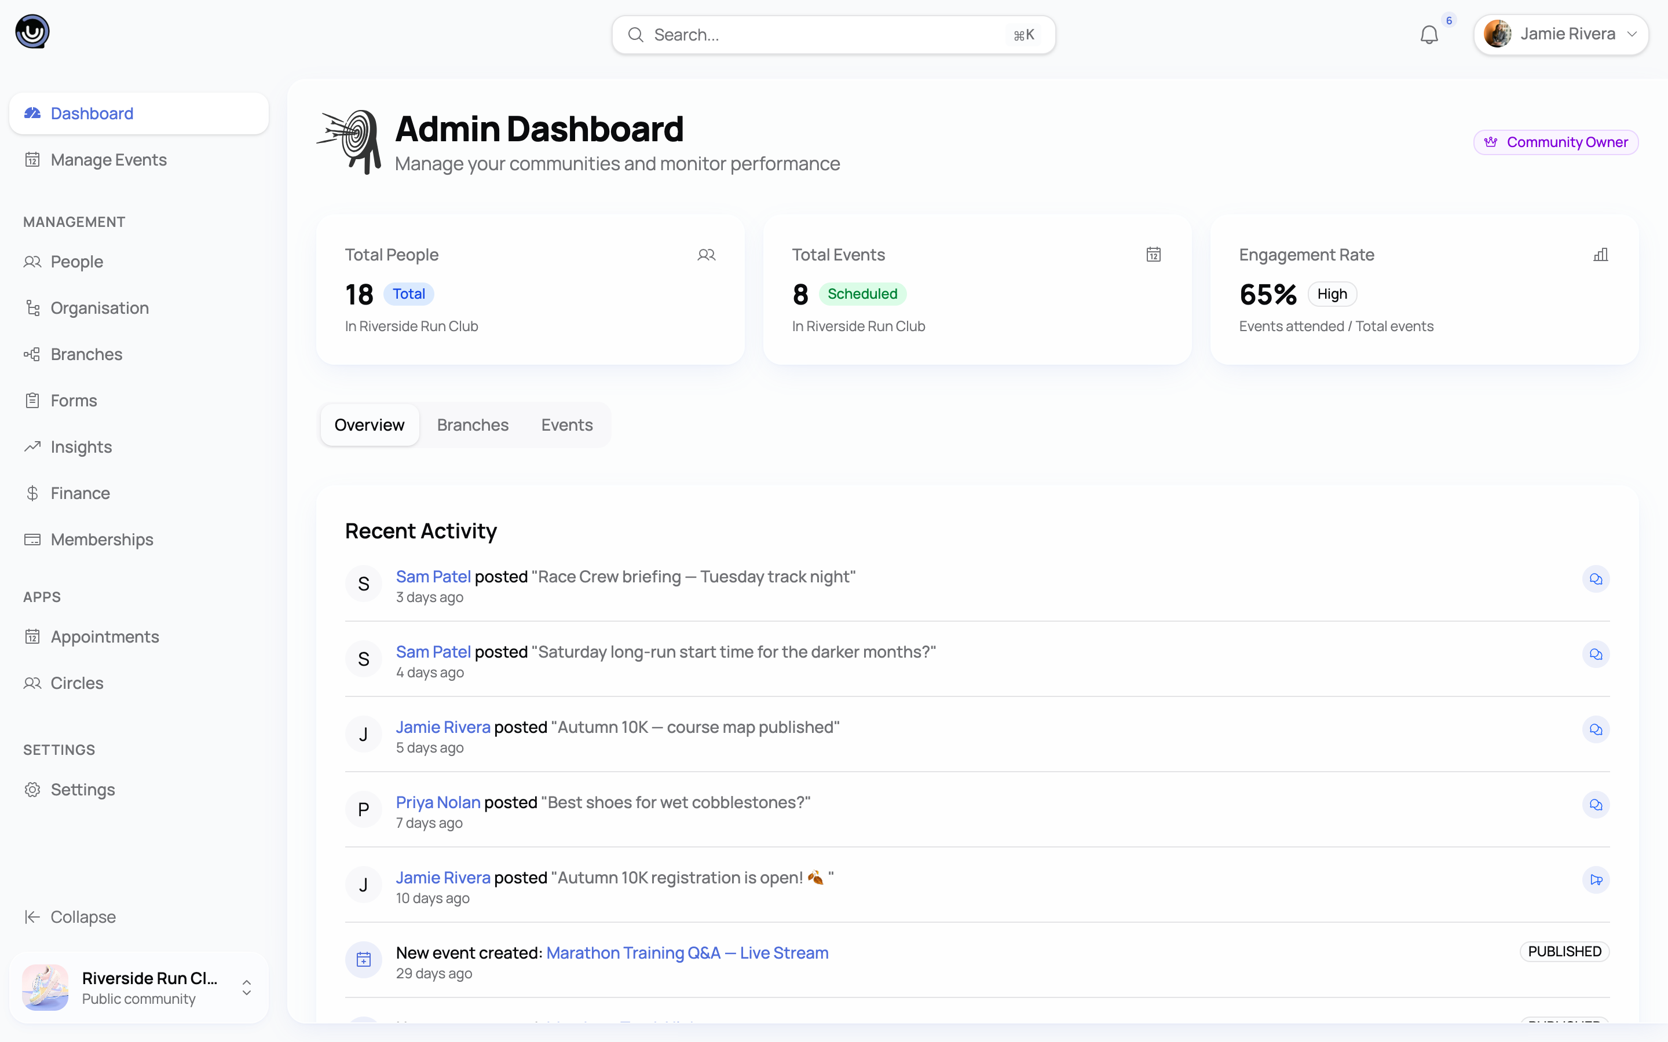Expand the Riverside Run Club community switcher
Image resolution: width=1668 pixels, height=1042 pixels.
coord(138,988)
